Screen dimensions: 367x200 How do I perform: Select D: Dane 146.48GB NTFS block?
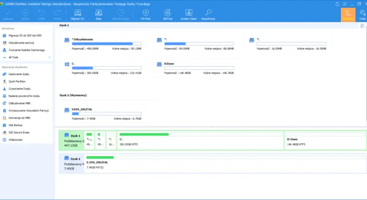[x=326, y=140]
